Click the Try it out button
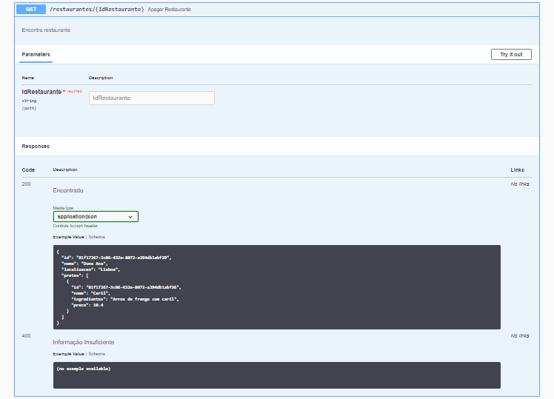 (x=511, y=54)
